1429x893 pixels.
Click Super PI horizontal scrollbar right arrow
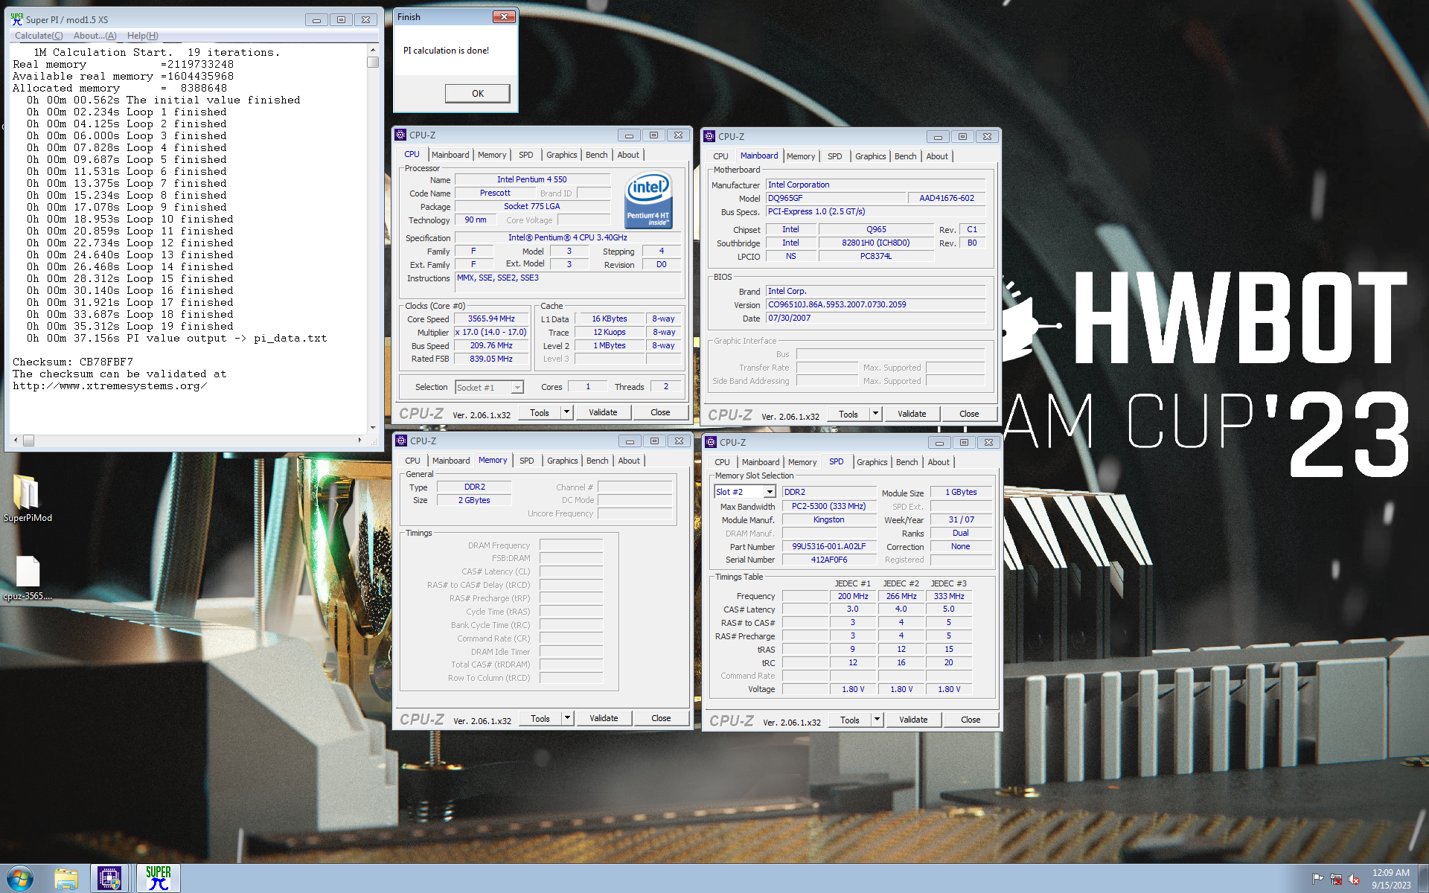(359, 441)
